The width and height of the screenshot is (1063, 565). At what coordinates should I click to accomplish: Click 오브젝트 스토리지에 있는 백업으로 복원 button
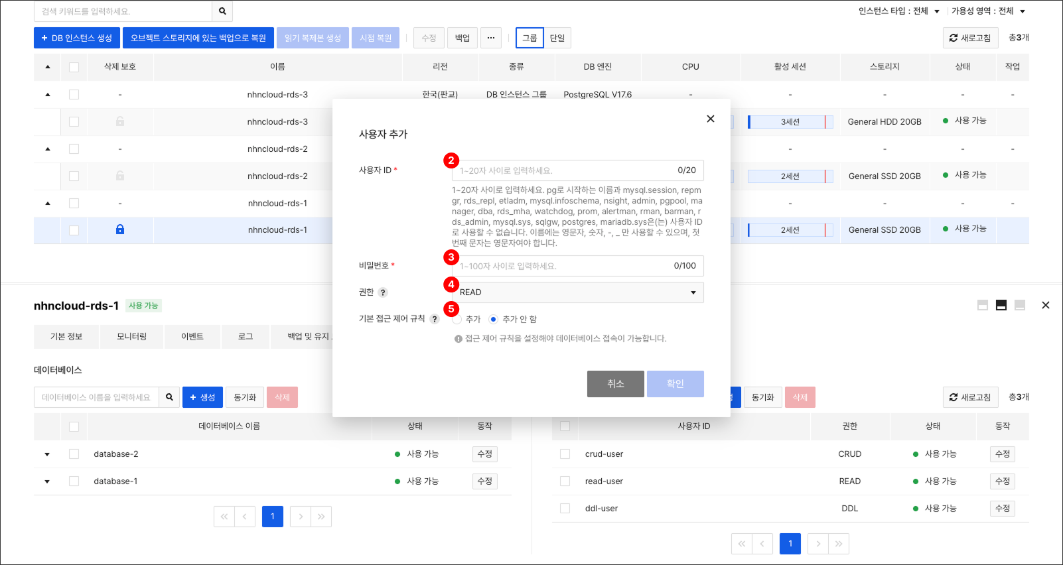coord(198,38)
